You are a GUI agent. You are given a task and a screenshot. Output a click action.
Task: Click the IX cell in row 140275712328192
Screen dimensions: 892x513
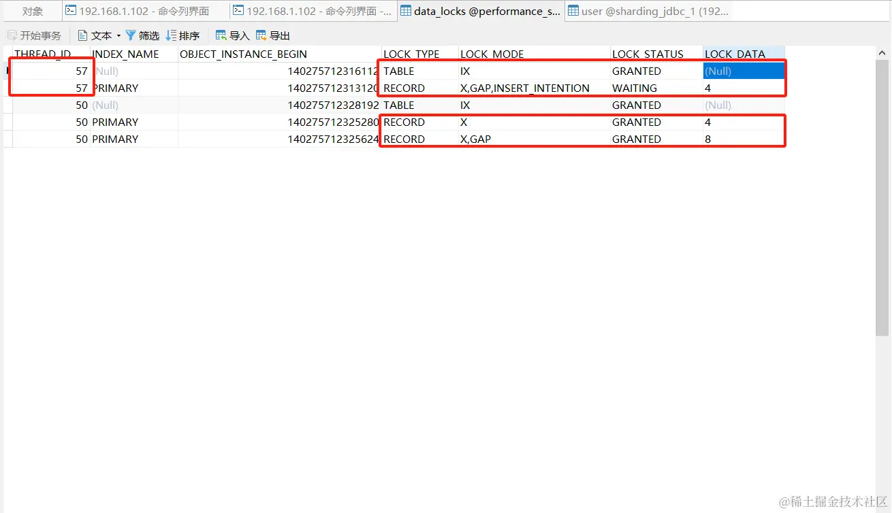pyautogui.click(x=535, y=105)
